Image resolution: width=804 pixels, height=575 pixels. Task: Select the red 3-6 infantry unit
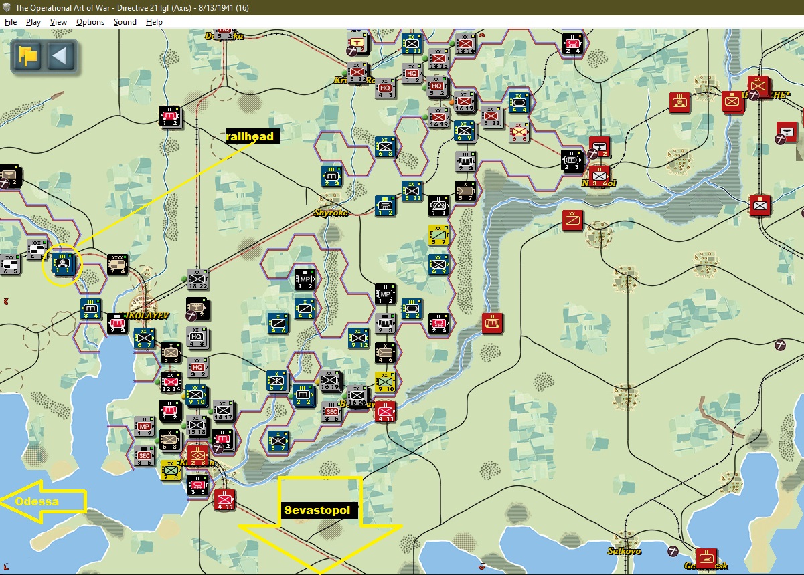599,177
